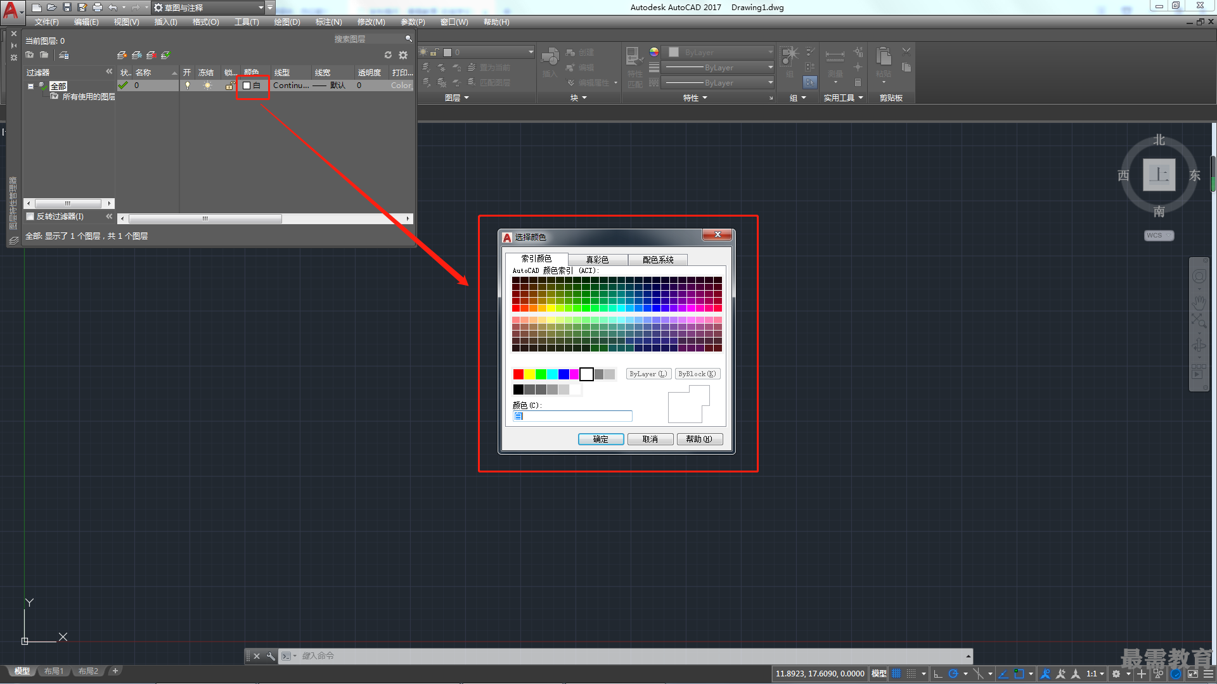Open layer manager settings gear
1217x684 pixels.
pyautogui.click(x=403, y=55)
